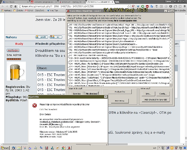Check the O4 SmartClock entry
187x150 pixels.
pos(69,80)
